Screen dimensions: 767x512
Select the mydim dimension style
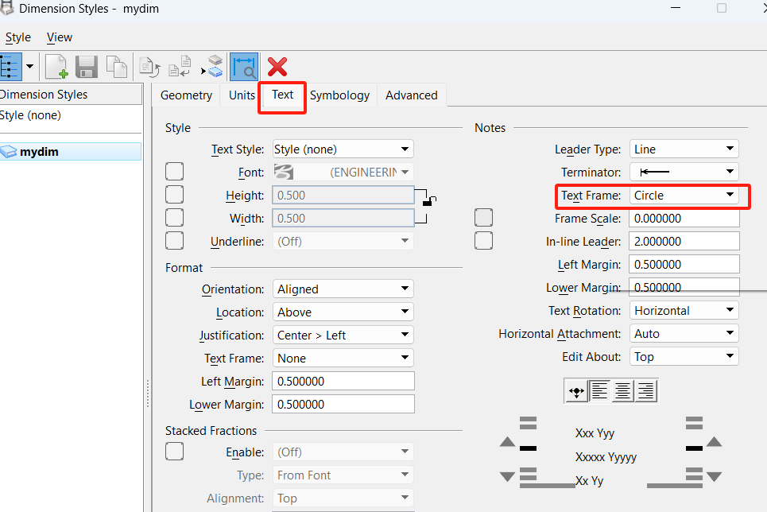point(39,152)
